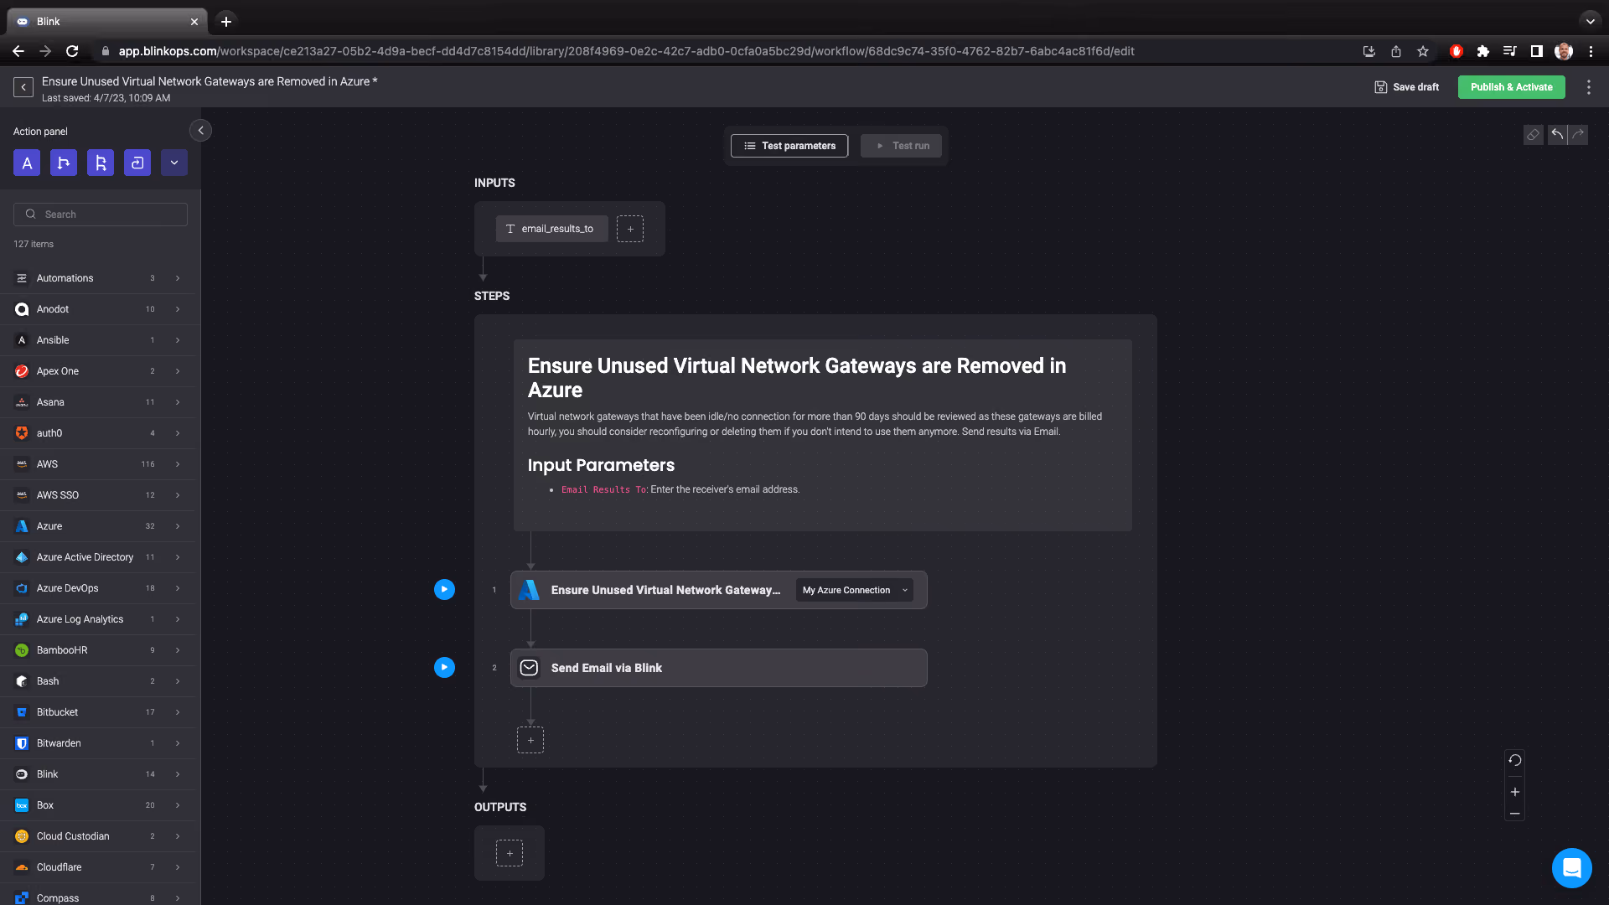
Task: Open browser profile avatar
Action: [x=1564, y=51]
